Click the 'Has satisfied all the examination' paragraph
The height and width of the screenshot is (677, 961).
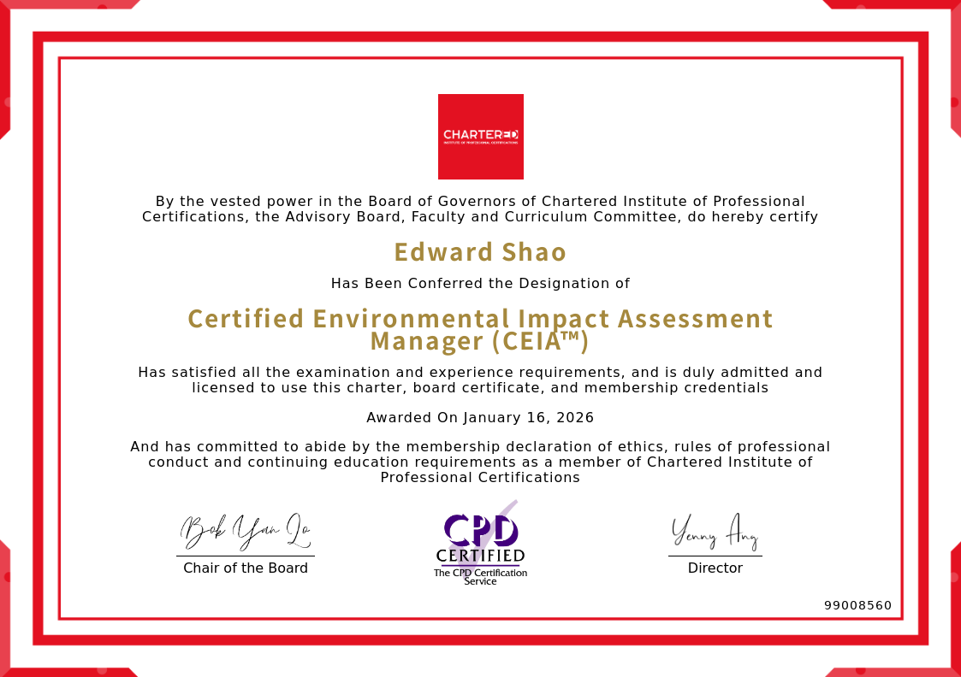pos(480,380)
